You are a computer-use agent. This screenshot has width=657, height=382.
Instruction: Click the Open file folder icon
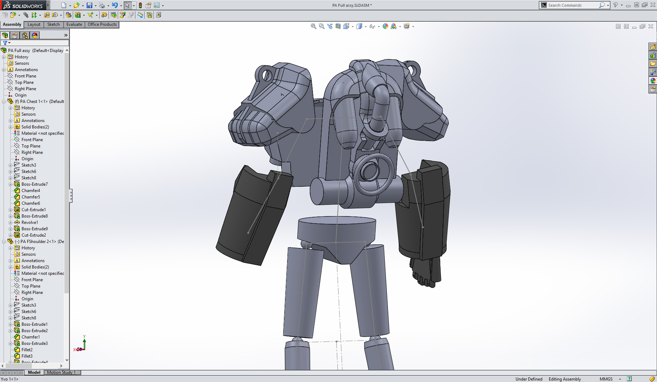76,5
